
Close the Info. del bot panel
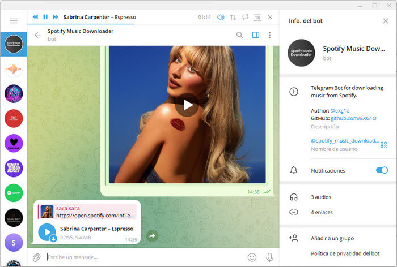click(x=386, y=21)
